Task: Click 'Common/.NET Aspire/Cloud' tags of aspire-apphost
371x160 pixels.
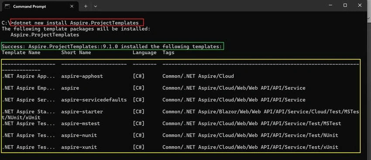Action: pyautogui.click(x=198, y=76)
